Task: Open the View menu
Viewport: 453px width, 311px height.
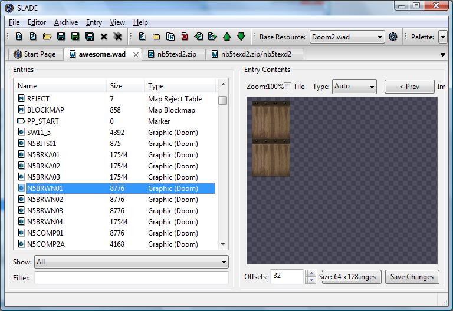Action: [117, 22]
